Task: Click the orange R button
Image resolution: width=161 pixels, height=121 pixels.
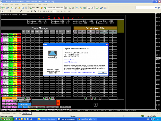Action: point(58,103)
